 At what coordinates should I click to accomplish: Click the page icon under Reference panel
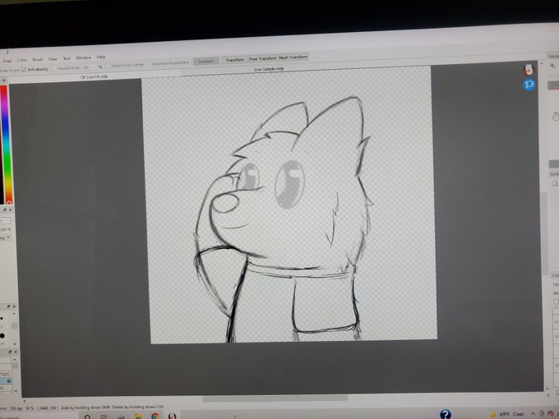554,183
